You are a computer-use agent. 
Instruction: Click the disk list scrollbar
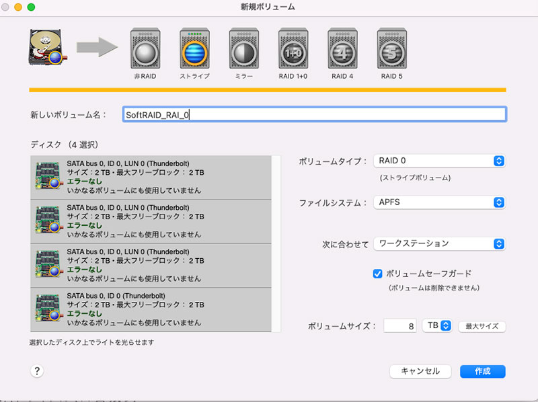point(276,244)
